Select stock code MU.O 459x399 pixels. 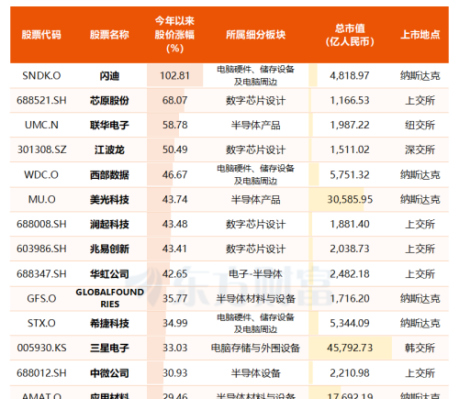[41, 200]
